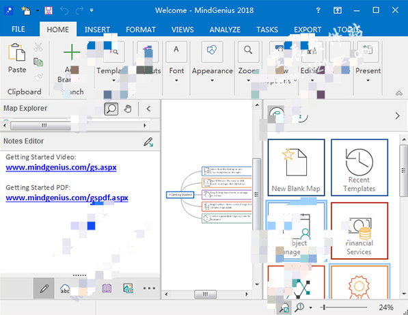Select the orange award badge template tile
This screenshot has width=408, height=315.
(x=359, y=282)
